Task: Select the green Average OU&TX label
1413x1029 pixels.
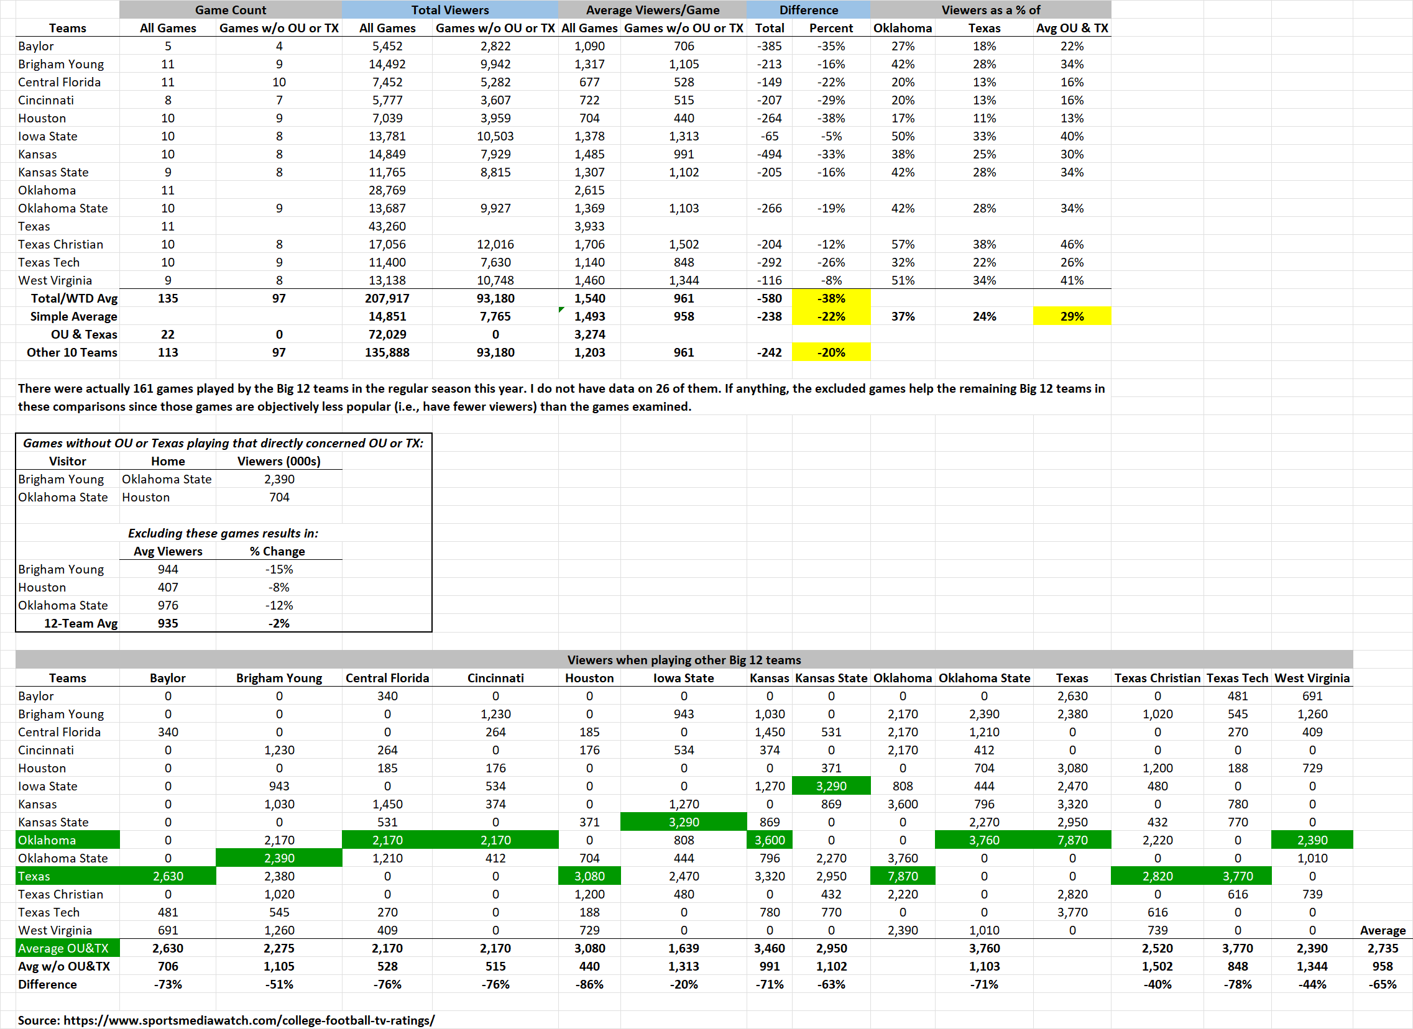Action: click(68, 948)
